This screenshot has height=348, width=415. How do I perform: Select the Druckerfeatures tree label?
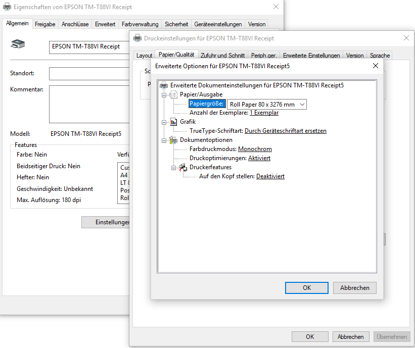pos(210,167)
